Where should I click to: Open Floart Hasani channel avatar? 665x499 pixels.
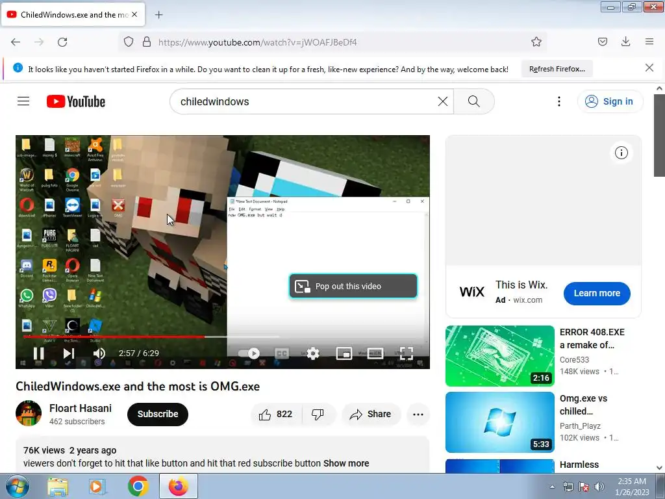(x=29, y=413)
